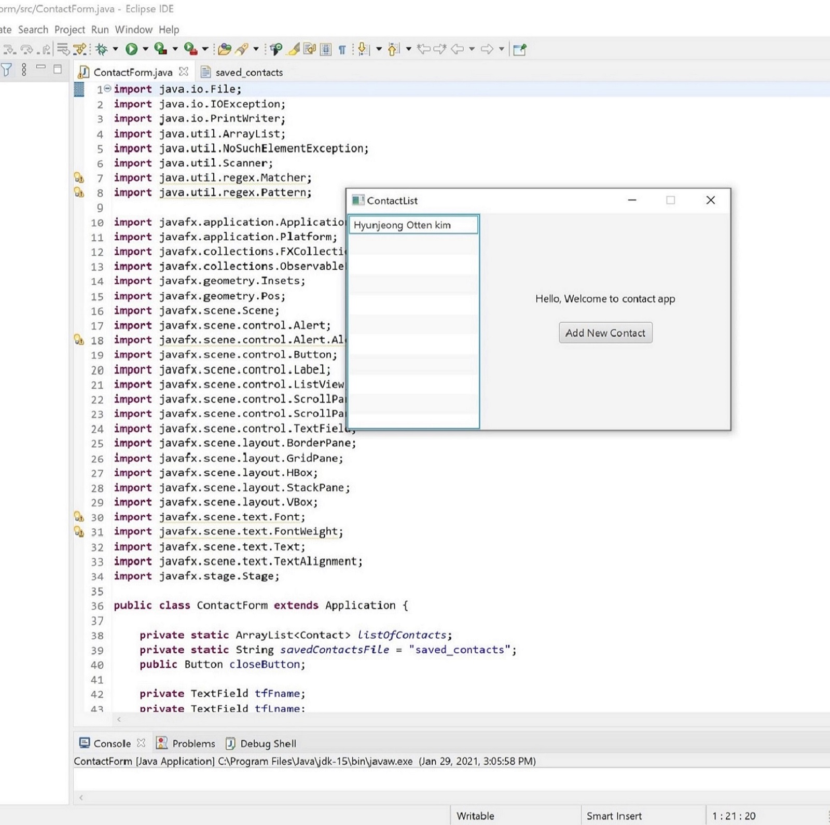Click the warning marker on line 7
This screenshot has height=825, width=830.
(x=79, y=178)
